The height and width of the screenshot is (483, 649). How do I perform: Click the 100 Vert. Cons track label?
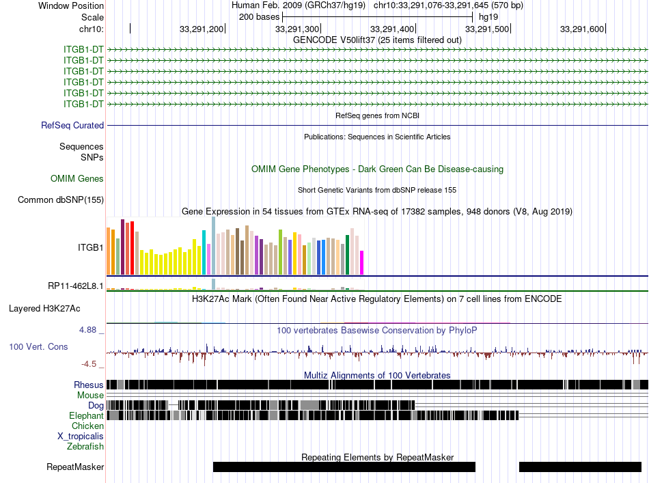click(38, 347)
